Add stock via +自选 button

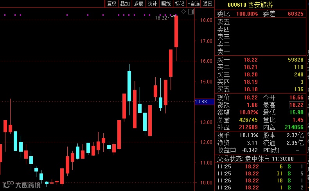pyautogui.click(x=194, y=4)
